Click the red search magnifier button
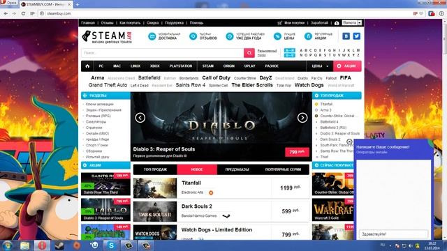This screenshot has height=251, width=447. (249, 53)
